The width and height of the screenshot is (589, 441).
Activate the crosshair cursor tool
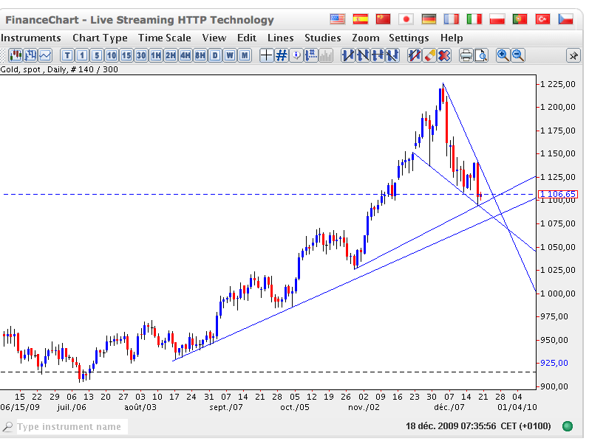[x=266, y=55]
